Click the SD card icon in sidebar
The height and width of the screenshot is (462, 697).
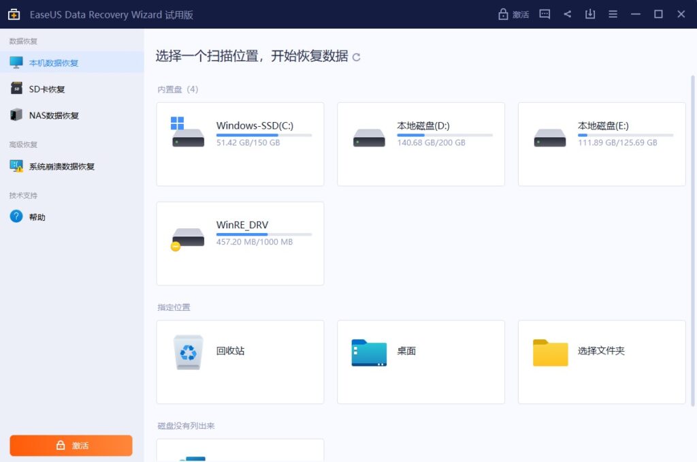[16, 88]
